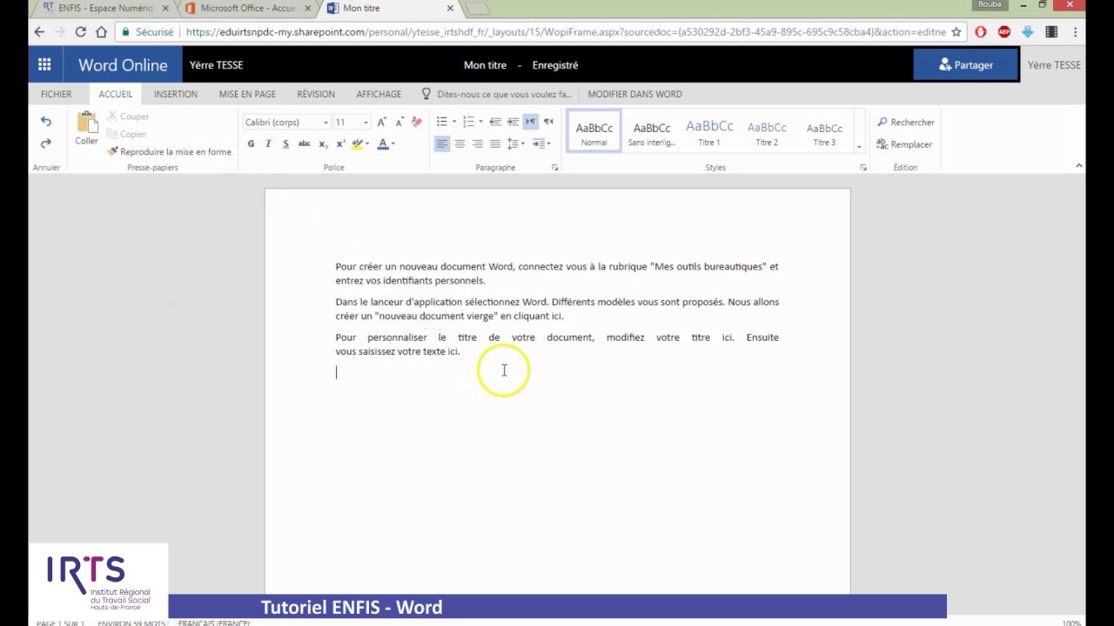Expand numbered list style dropdown arrow
The width and height of the screenshot is (1114, 626).
pos(480,122)
